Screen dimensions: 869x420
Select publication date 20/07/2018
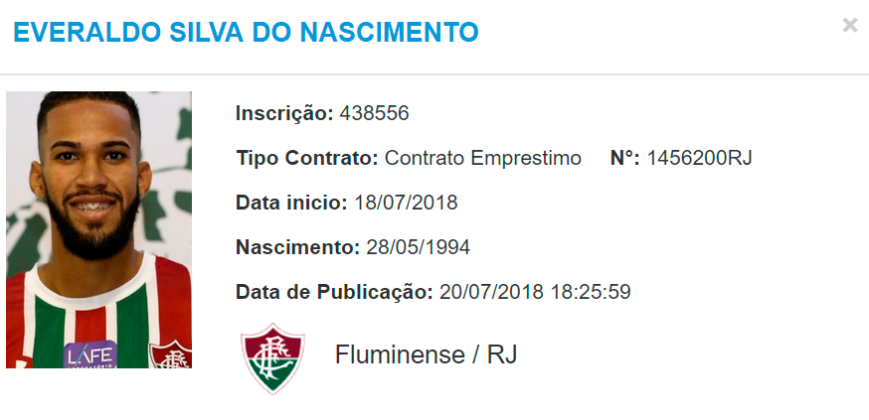pyautogui.click(x=491, y=292)
